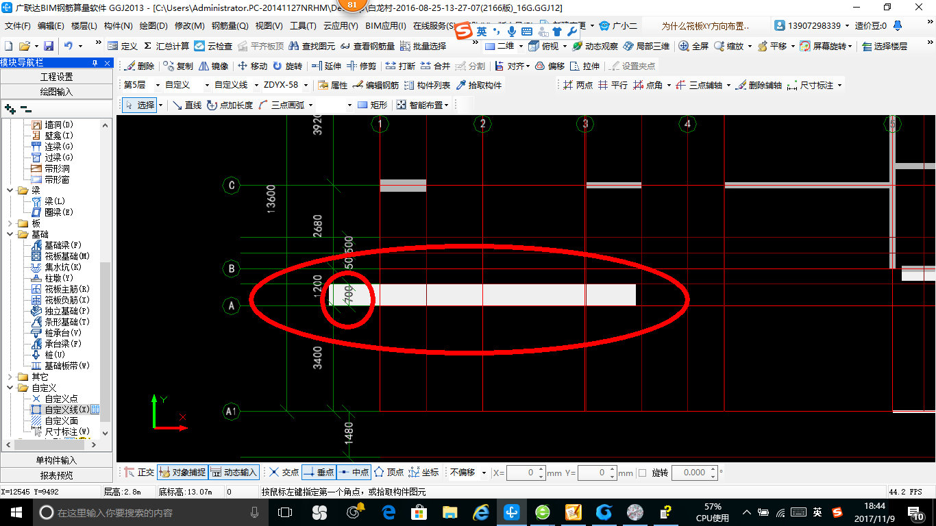Select 筏板基础(M) in tree

click(66, 256)
